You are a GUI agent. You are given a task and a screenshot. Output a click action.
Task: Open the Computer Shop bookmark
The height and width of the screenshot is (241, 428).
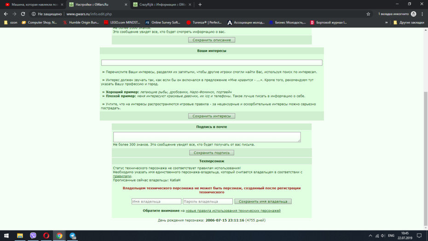pos(39,23)
